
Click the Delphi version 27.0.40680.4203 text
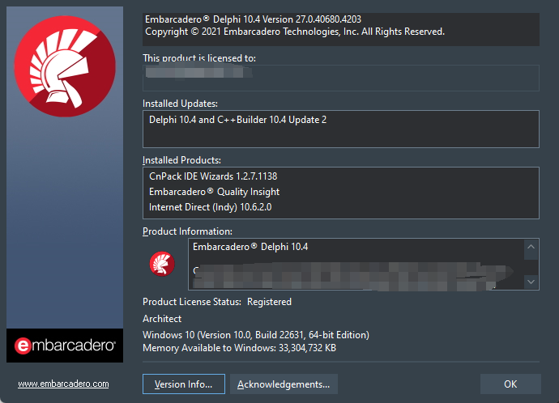point(253,19)
